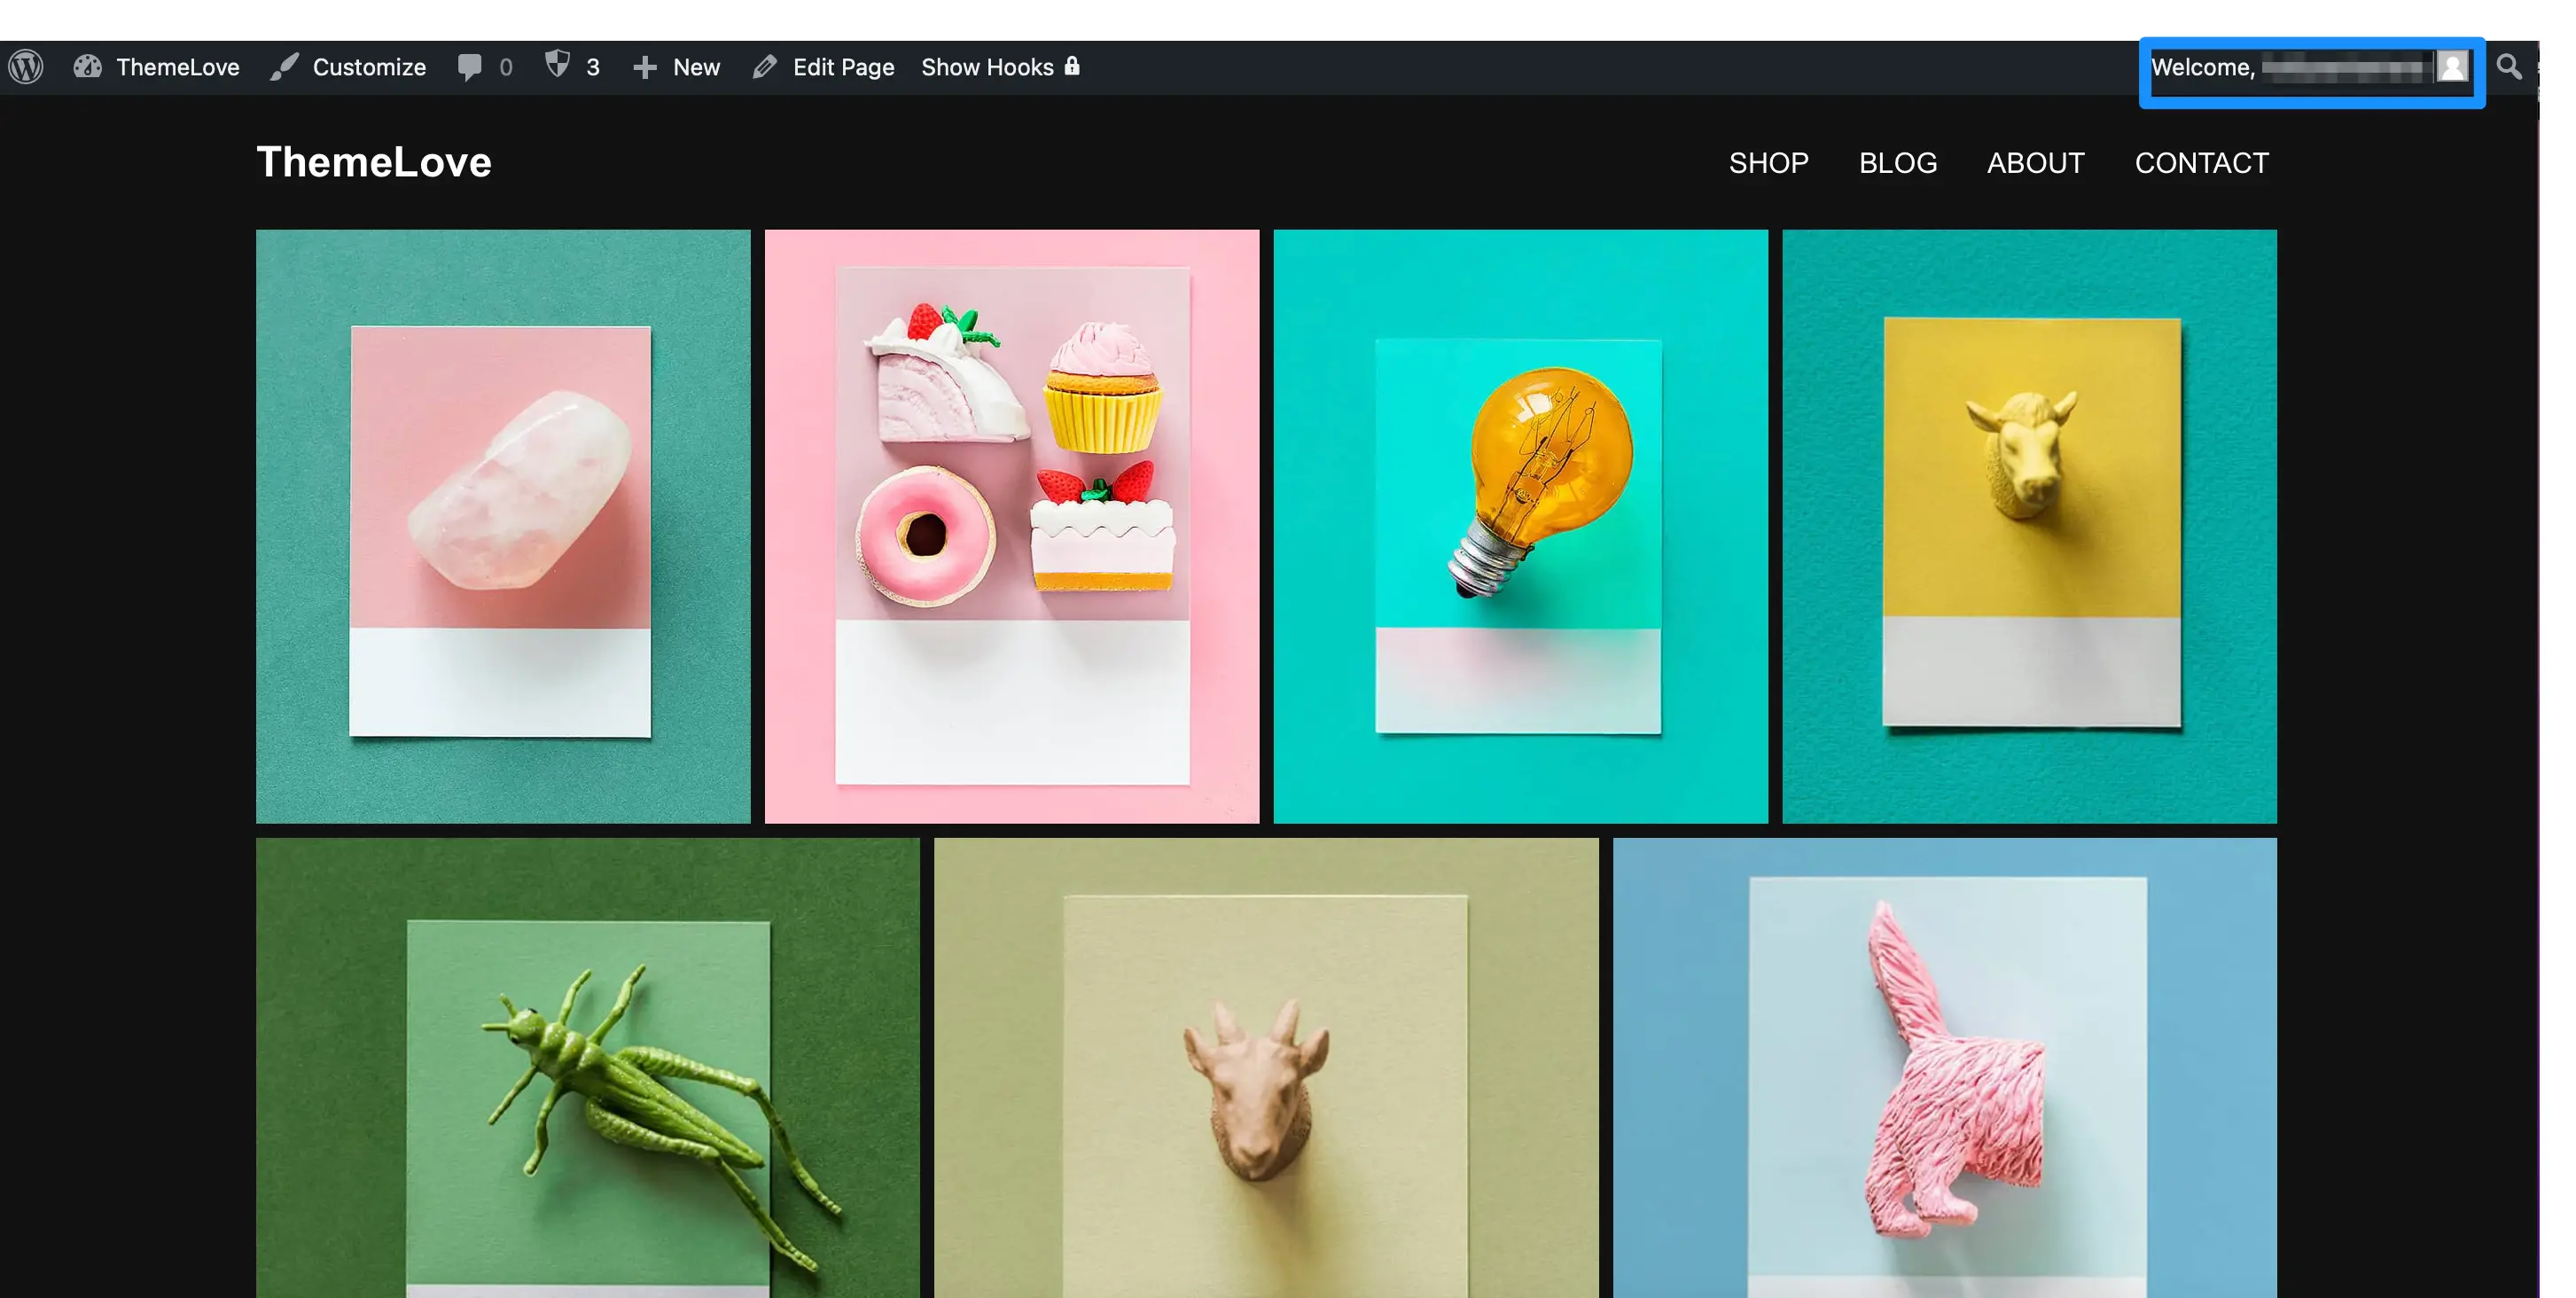The height and width of the screenshot is (1298, 2576).
Task: Click the Shield security icon
Action: 558,66
